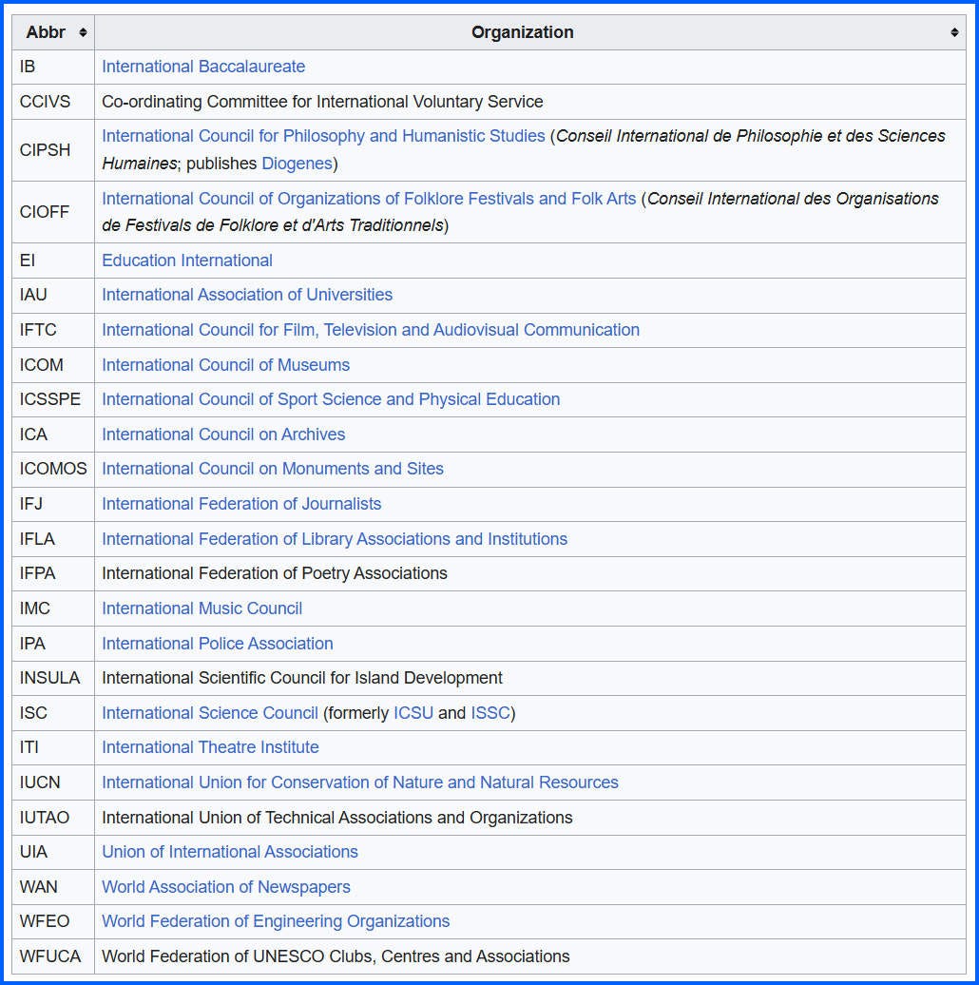Select the IB abbreviation cell
This screenshot has width=979, height=985.
point(52,67)
